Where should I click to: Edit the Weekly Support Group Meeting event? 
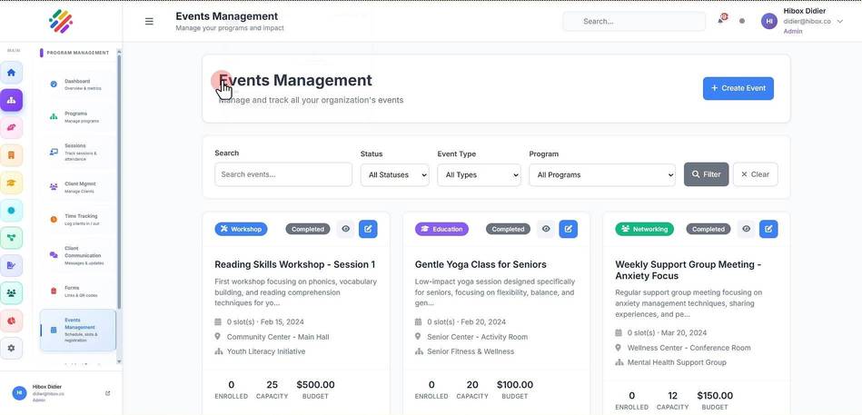click(x=768, y=229)
